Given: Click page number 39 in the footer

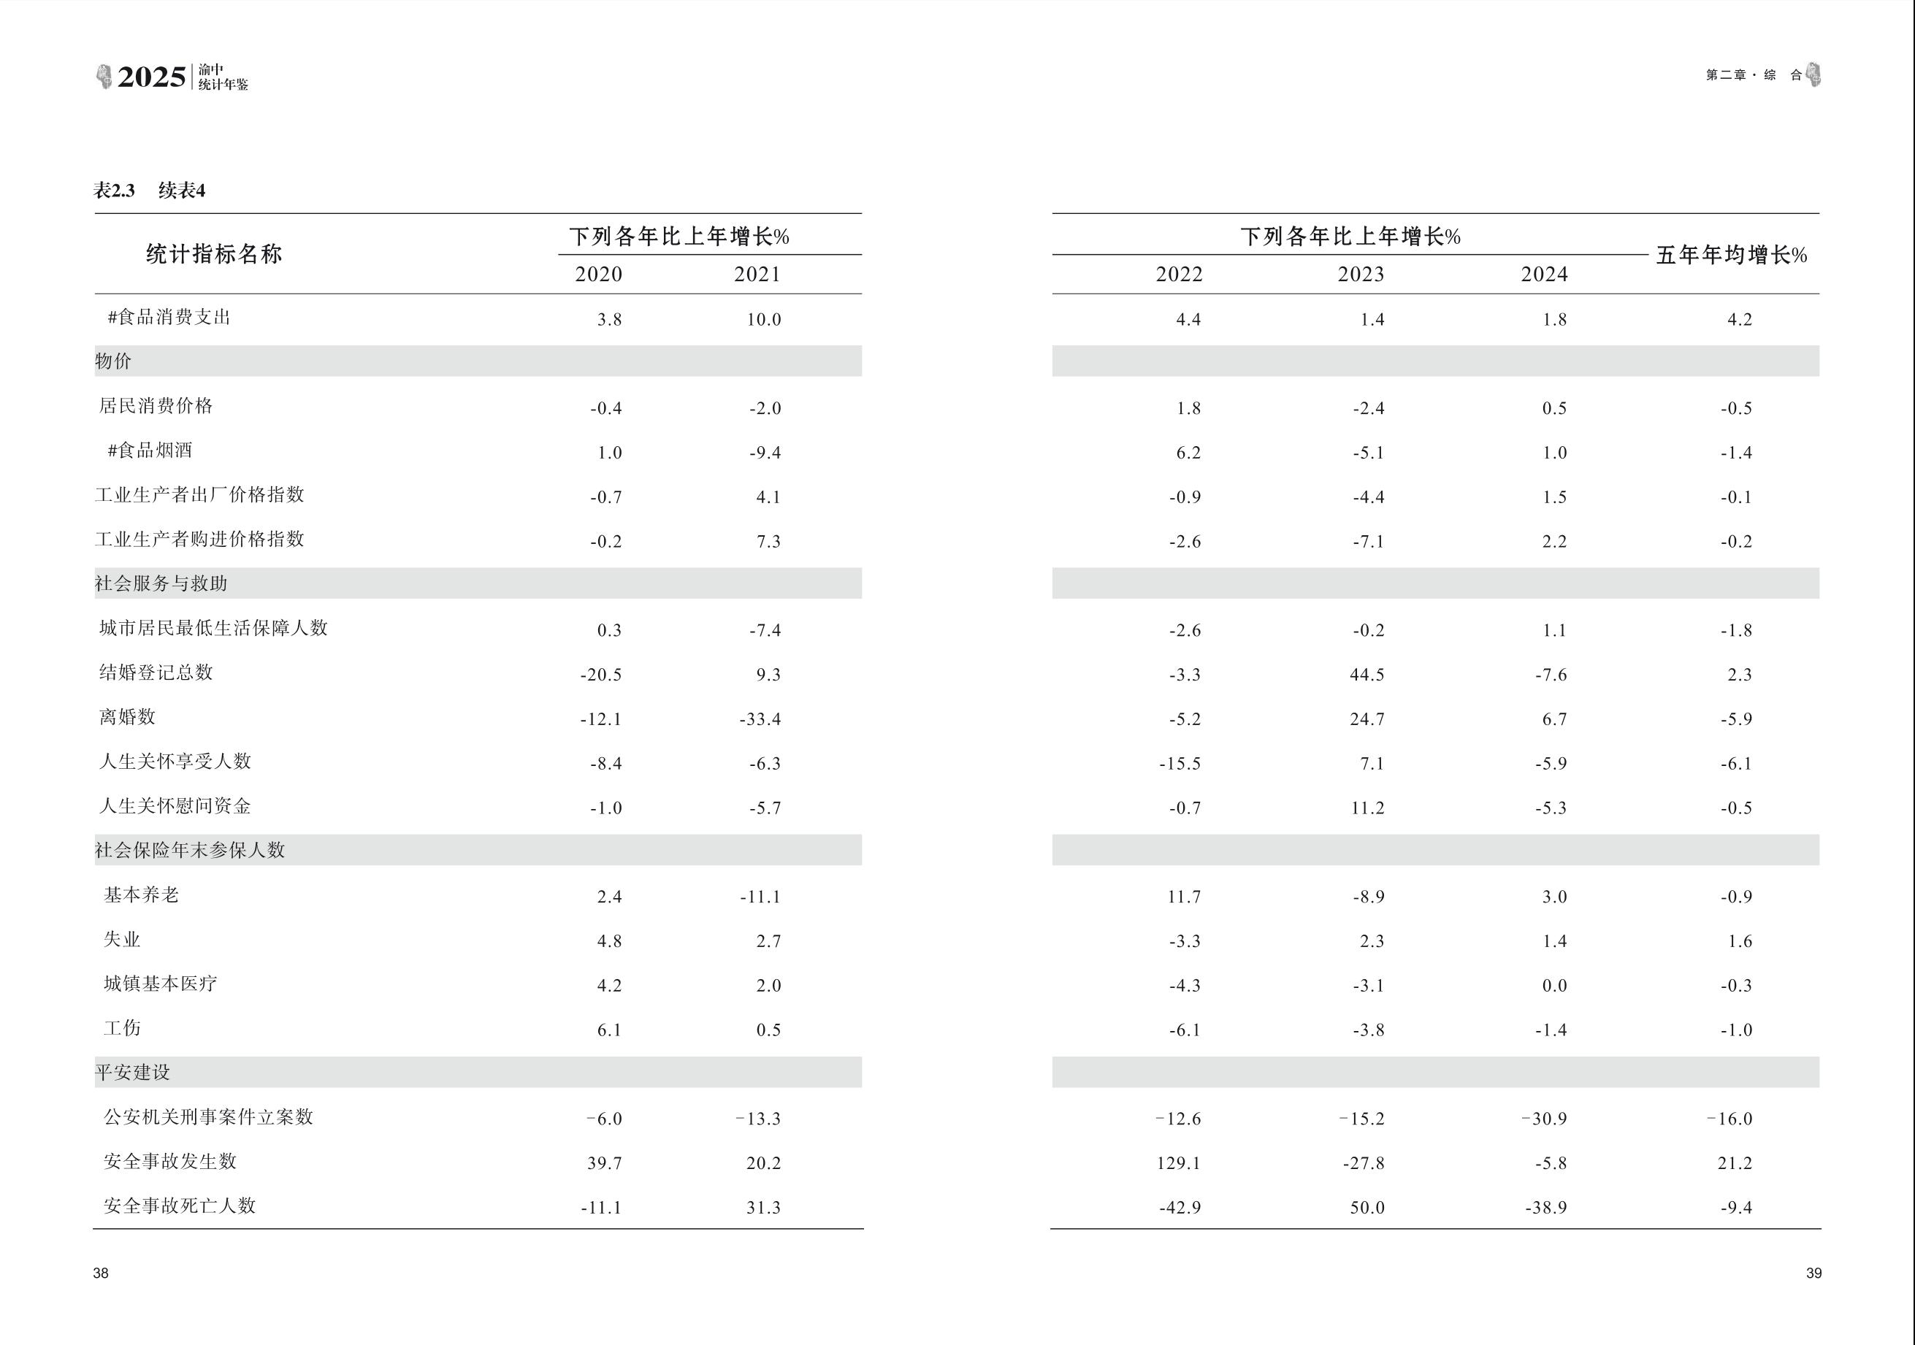Looking at the screenshot, I should pyautogui.click(x=1813, y=1273).
